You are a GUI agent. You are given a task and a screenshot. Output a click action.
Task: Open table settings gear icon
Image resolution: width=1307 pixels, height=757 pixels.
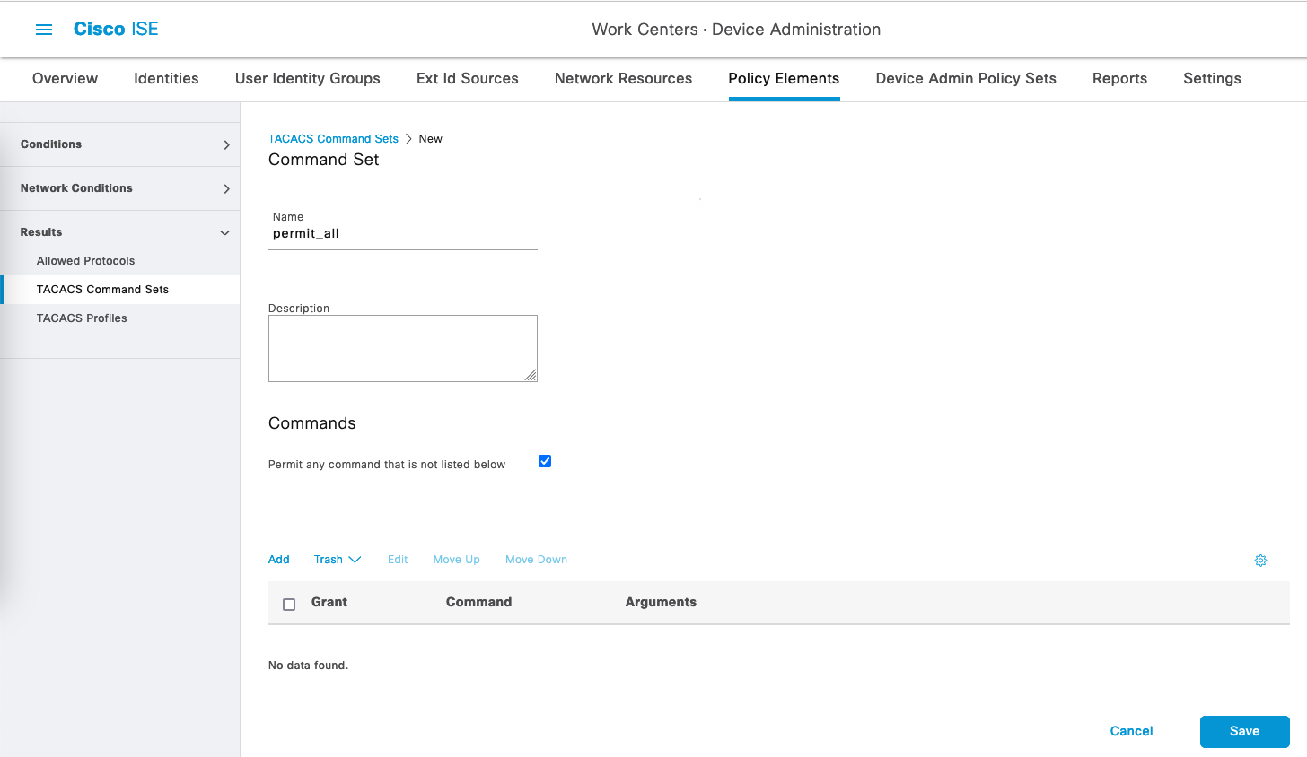(x=1260, y=561)
